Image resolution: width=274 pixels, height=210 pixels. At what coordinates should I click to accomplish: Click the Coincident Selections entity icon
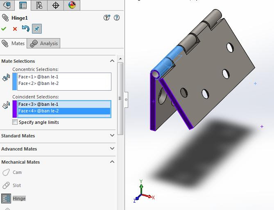pyautogui.click(x=6, y=105)
